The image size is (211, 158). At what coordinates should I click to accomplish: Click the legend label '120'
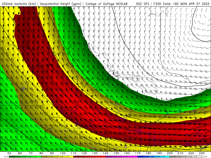click(x=84, y=153)
